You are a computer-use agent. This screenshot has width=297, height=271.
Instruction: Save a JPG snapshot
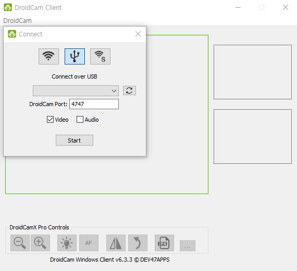[164, 243]
